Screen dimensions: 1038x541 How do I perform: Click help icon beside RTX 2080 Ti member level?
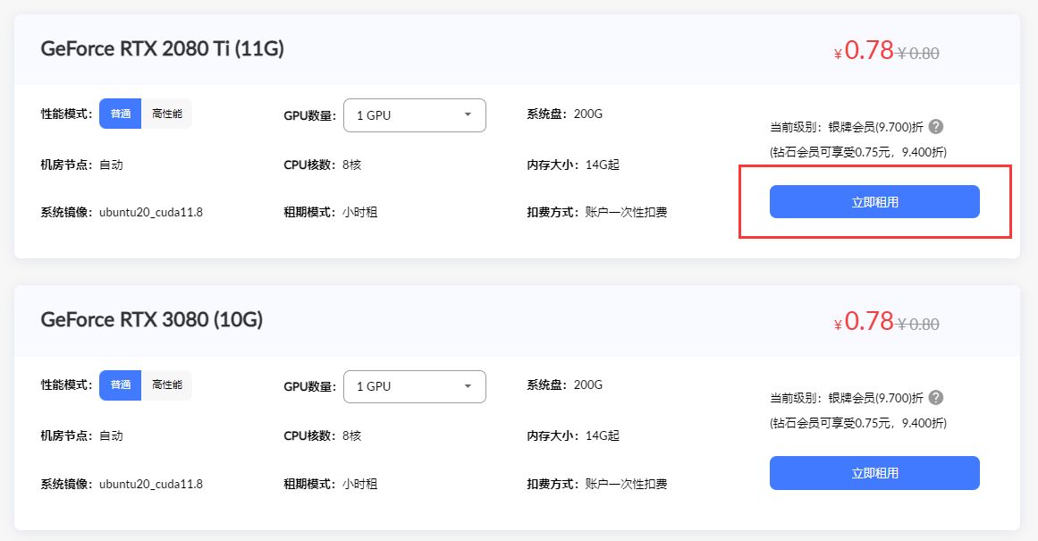tap(935, 126)
